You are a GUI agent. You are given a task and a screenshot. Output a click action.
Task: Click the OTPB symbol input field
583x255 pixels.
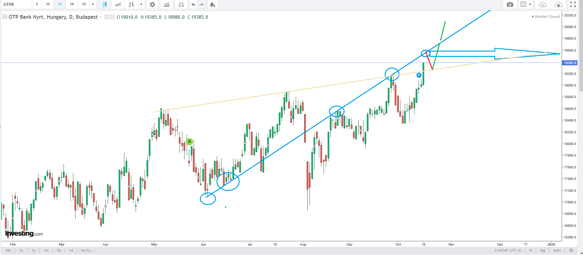click(x=17, y=4)
